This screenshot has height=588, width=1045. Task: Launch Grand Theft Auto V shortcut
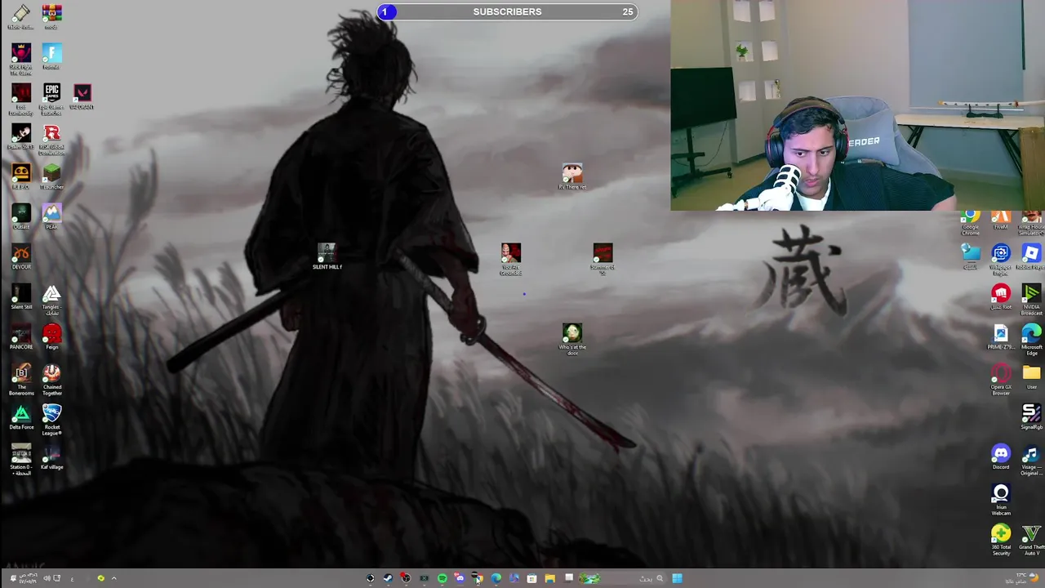click(1031, 542)
